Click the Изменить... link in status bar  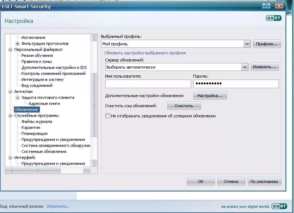click(x=58, y=206)
